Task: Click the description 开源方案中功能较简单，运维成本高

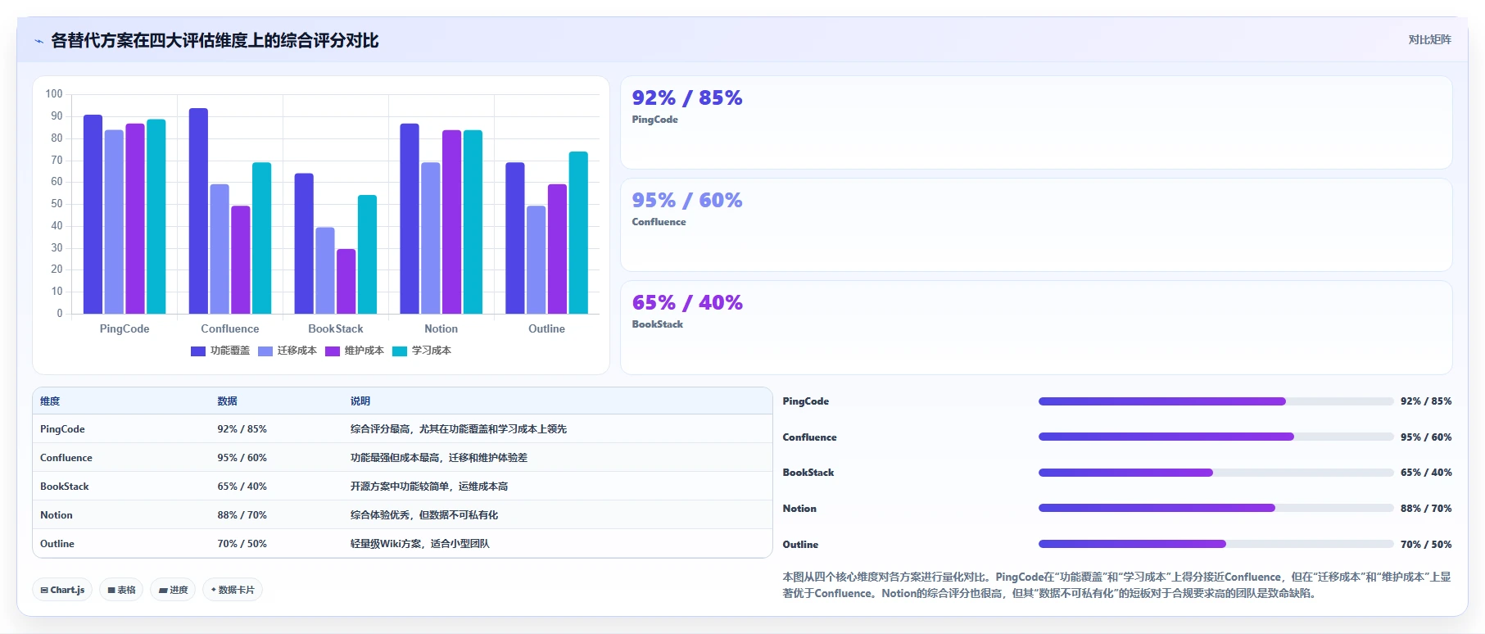Action: tap(429, 487)
